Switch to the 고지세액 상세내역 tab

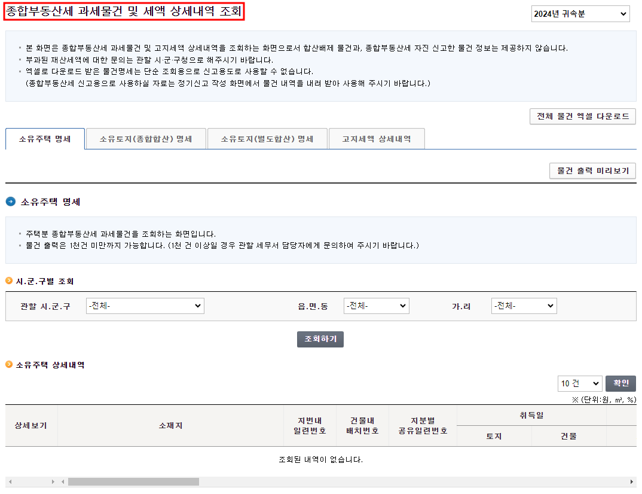point(377,138)
